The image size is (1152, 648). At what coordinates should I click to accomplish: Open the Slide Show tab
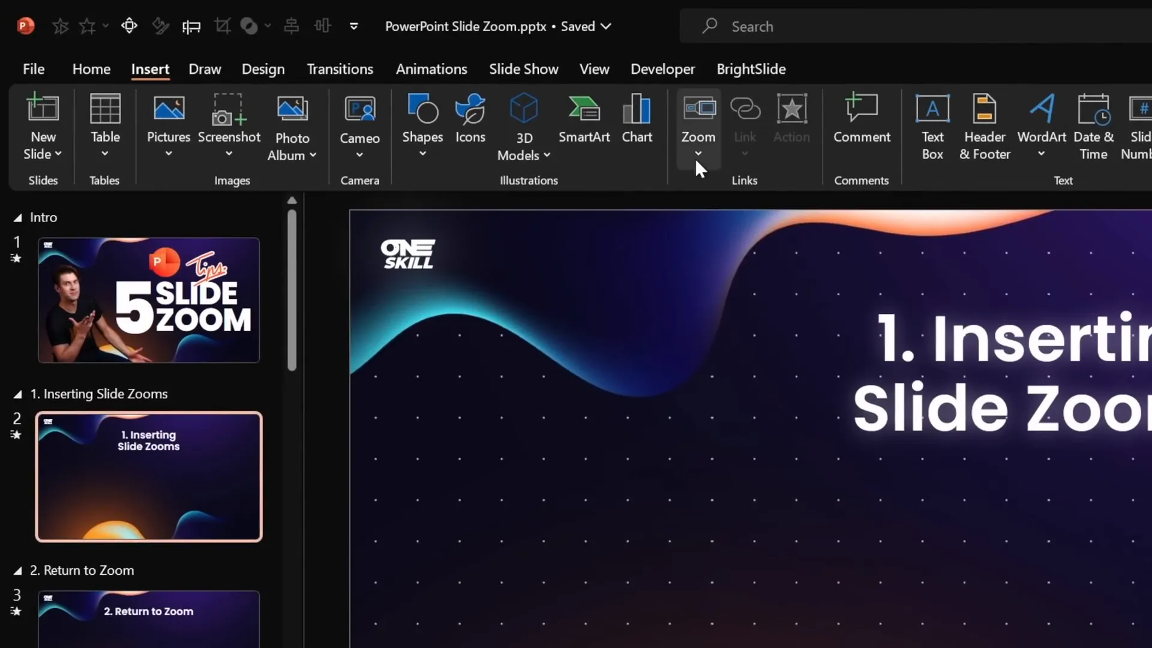(x=523, y=69)
